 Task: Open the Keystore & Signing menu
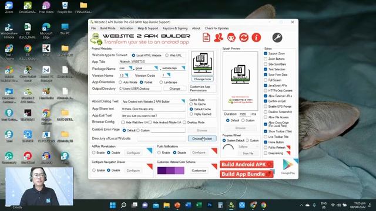point(175,28)
